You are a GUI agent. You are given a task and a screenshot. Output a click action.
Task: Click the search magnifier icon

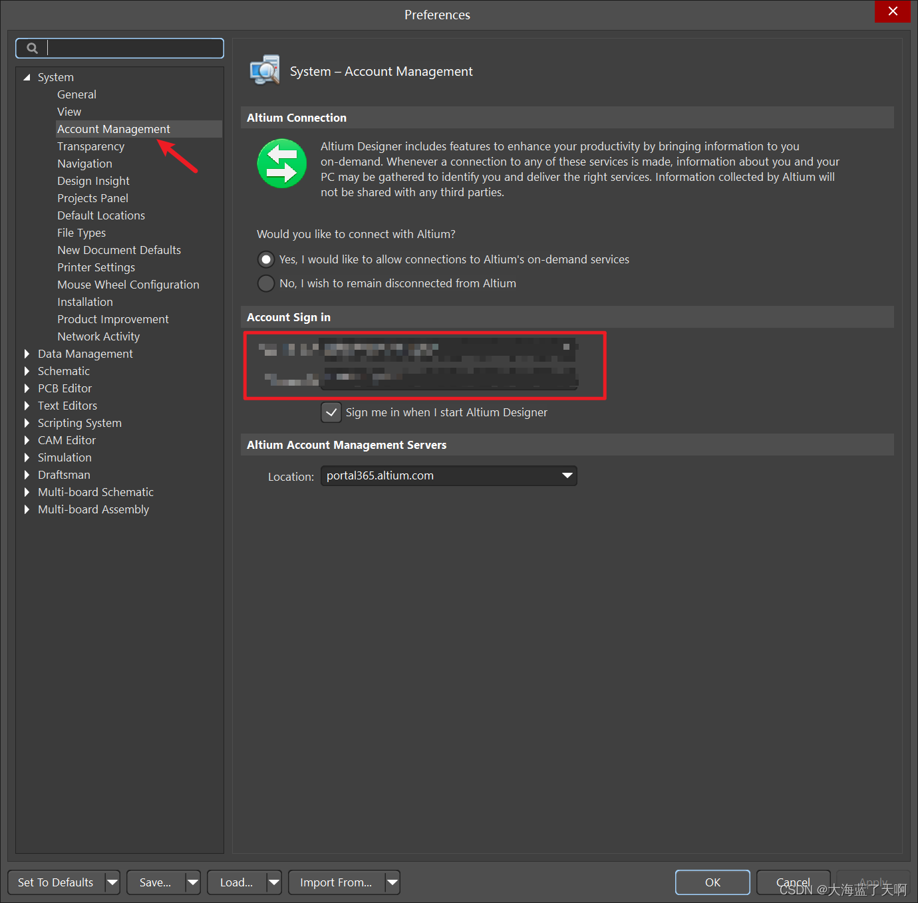tap(32, 48)
